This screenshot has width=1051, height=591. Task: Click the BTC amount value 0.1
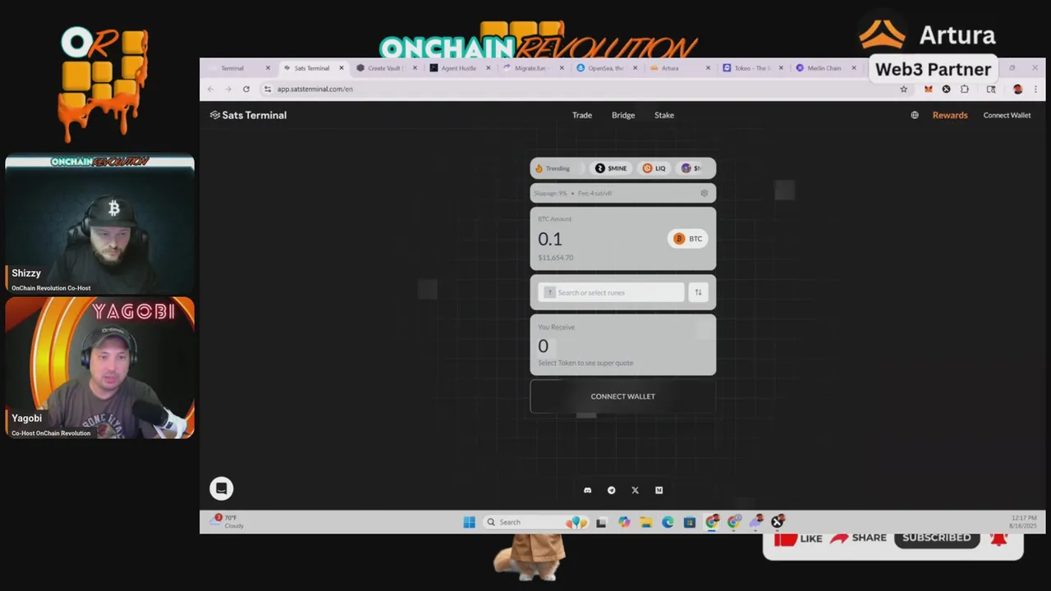550,239
